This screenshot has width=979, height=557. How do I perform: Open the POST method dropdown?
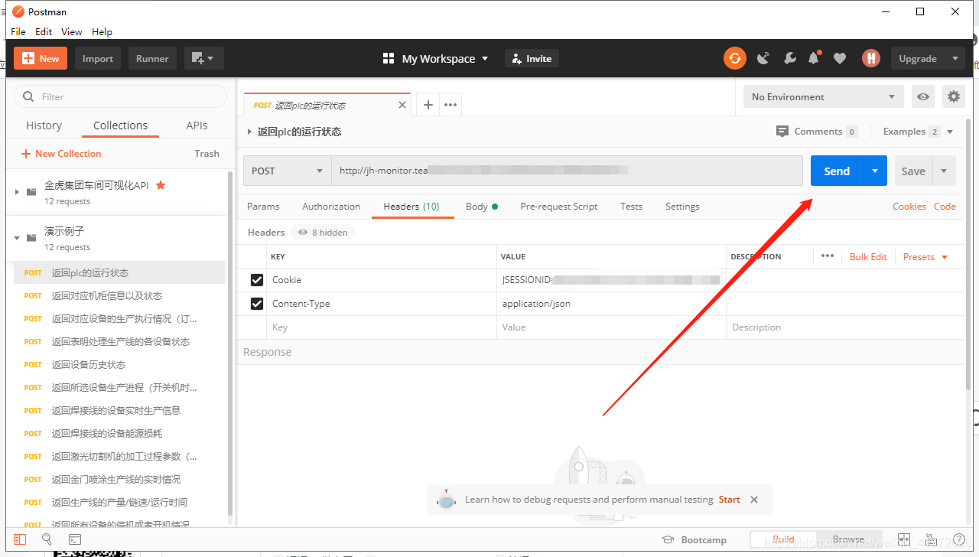pyautogui.click(x=288, y=171)
